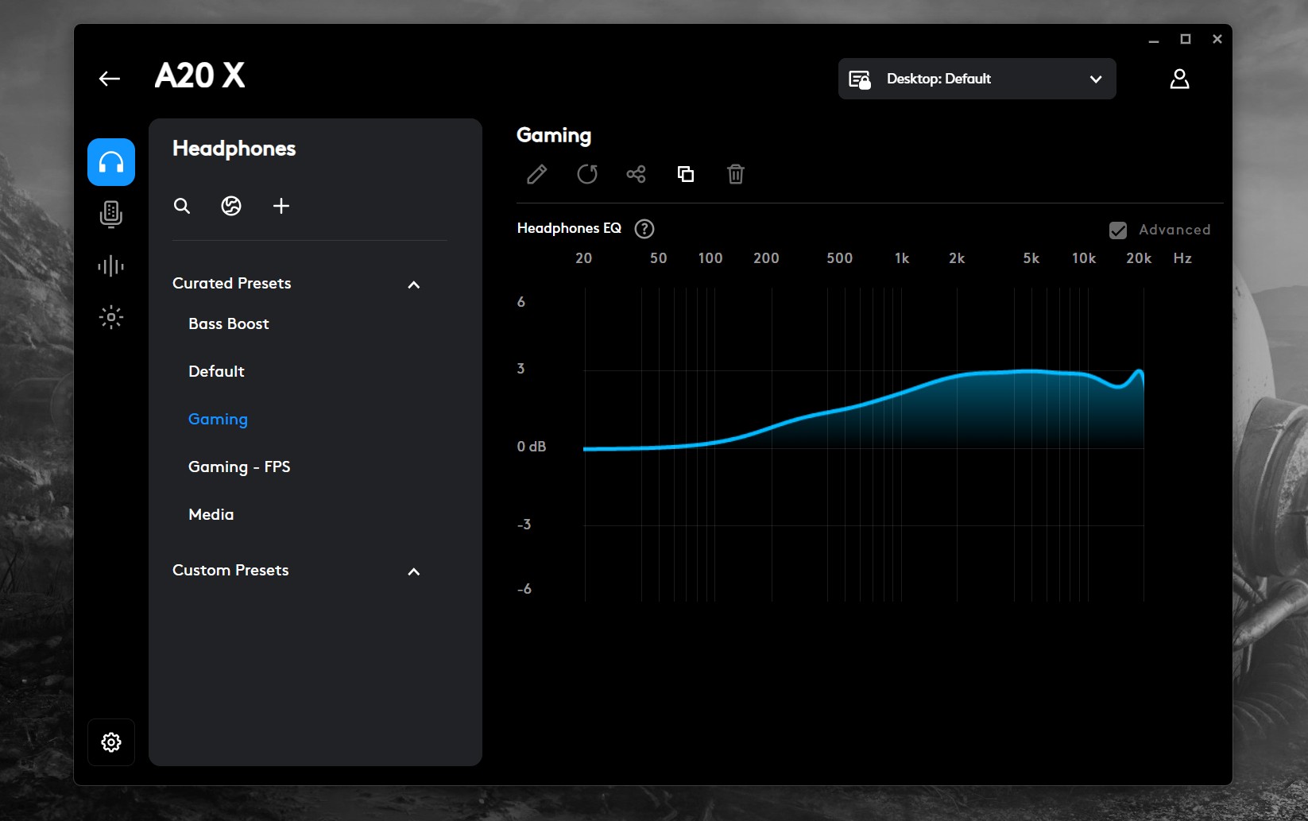Image resolution: width=1308 pixels, height=821 pixels.
Task: Select the Gaming - FPS preset
Action: [x=239, y=467]
